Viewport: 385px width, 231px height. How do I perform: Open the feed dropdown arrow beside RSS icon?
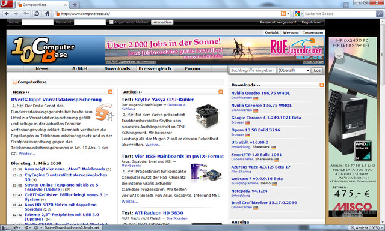[288, 14]
